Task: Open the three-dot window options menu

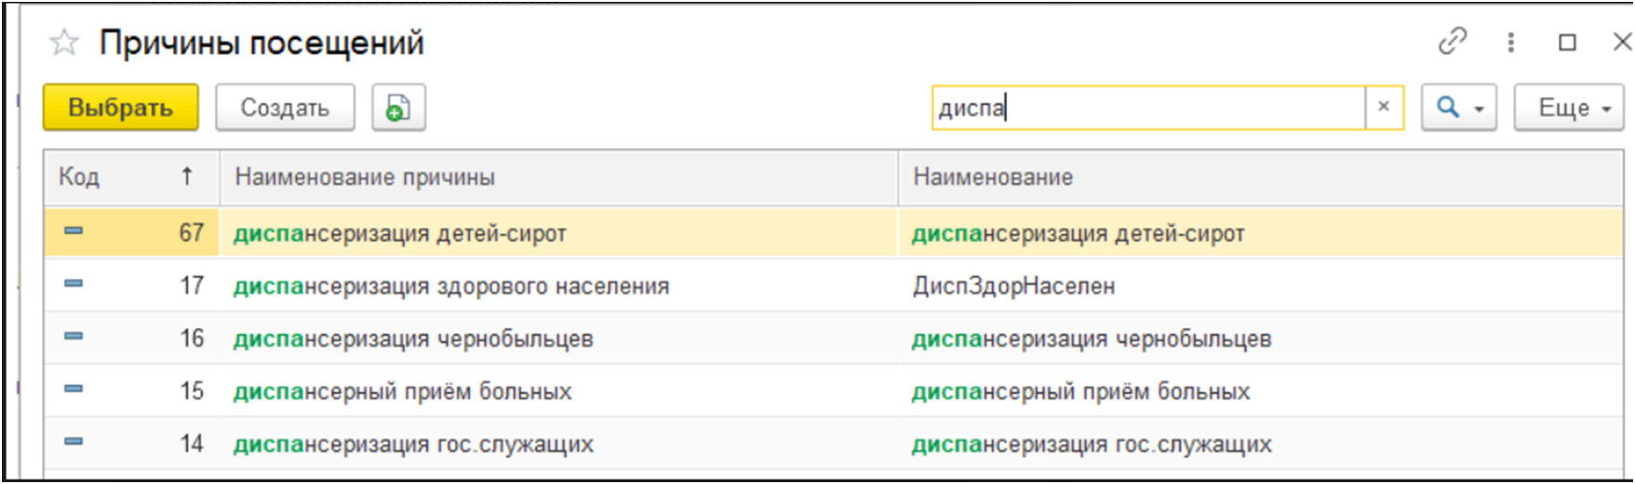Action: point(1510,42)
